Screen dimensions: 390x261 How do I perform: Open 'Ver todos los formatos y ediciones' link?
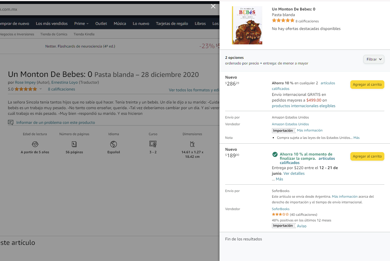tap(194, 90)
